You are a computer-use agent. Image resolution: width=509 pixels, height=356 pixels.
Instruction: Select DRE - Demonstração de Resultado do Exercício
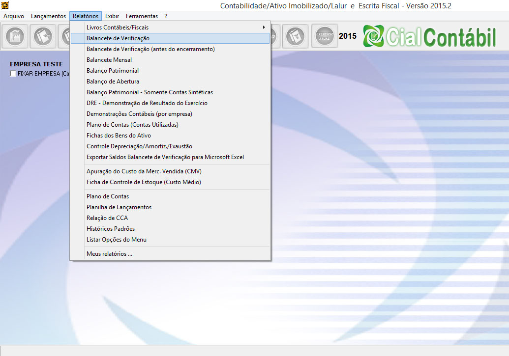147,103
